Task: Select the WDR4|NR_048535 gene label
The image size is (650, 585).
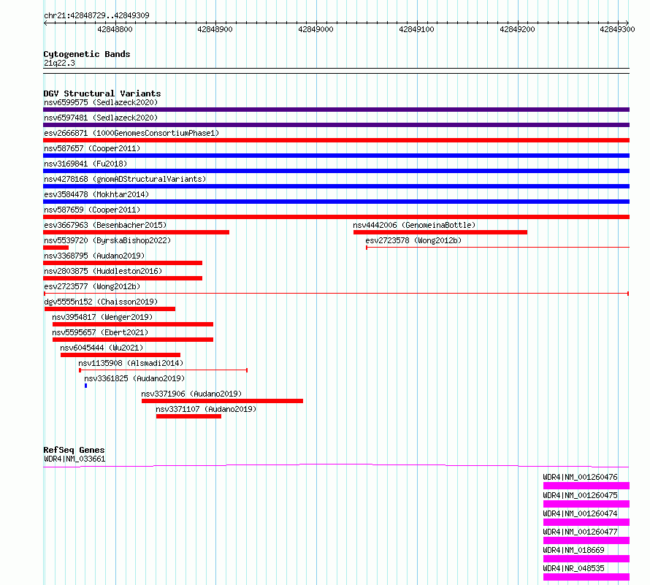Action: click(574, 568)
